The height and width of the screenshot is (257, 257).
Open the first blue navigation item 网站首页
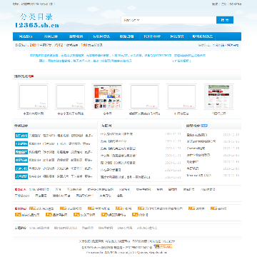point(26,36)
